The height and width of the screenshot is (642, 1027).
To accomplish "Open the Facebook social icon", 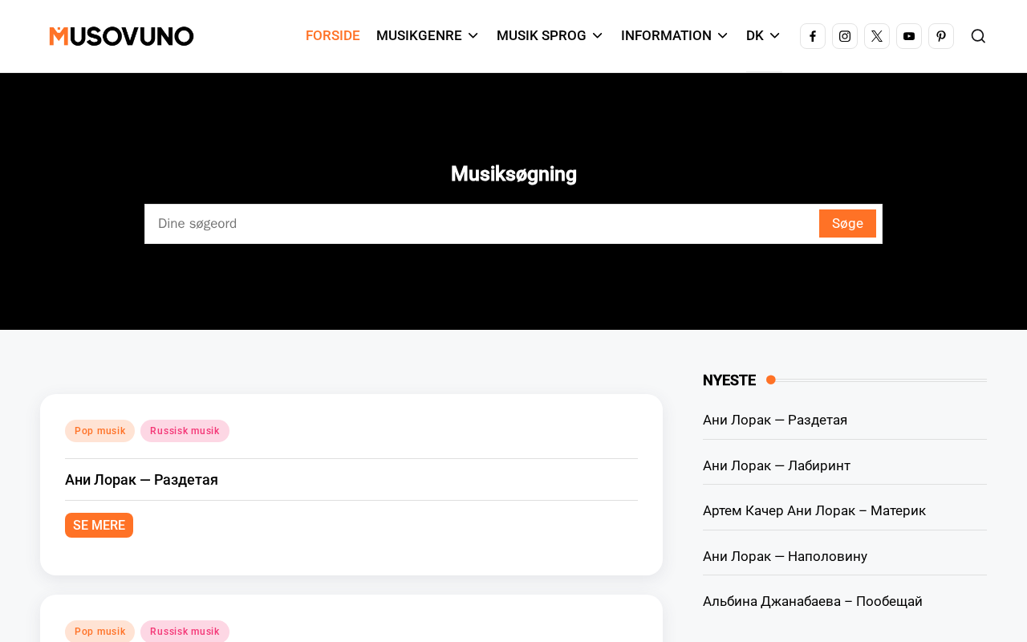I will pos(813,36).
